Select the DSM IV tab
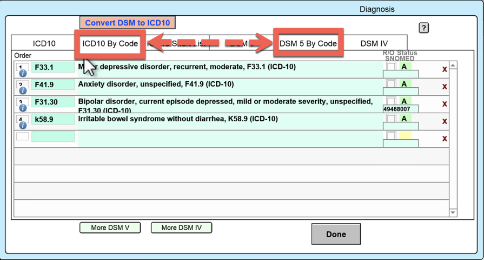Viewport: 484px width, 260px height. click(374, 43)
